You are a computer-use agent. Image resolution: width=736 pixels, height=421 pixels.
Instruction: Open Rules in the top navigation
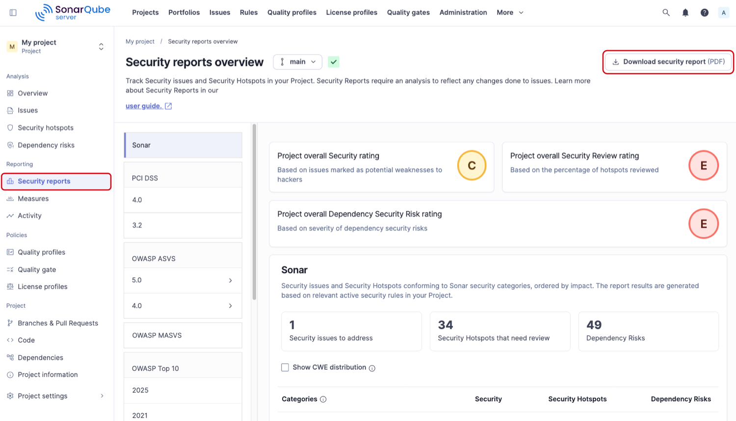[x=249, y=13]
